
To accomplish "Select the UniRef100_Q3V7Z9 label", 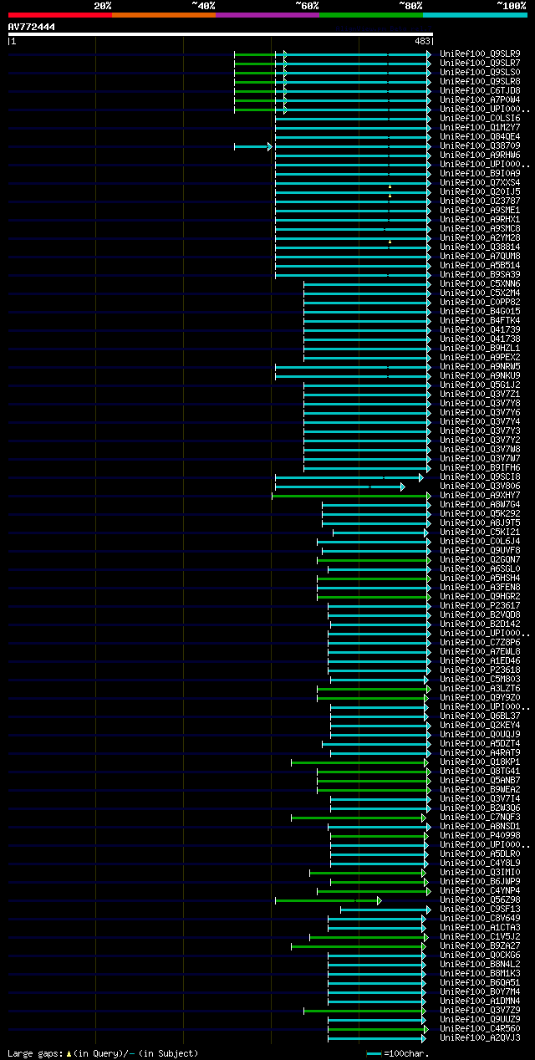I will click(x=480, y=1011).
